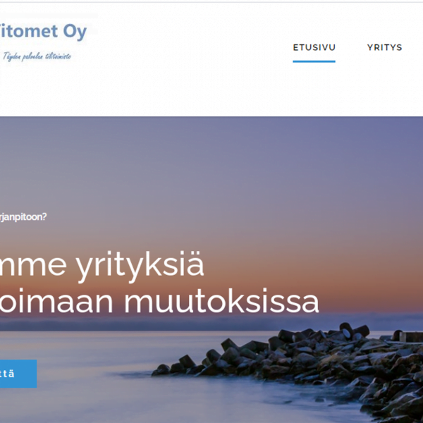Open the ETUSIVU navigation menu item
This screenshot has height=423, width=423.
click(x=314, y=47)
